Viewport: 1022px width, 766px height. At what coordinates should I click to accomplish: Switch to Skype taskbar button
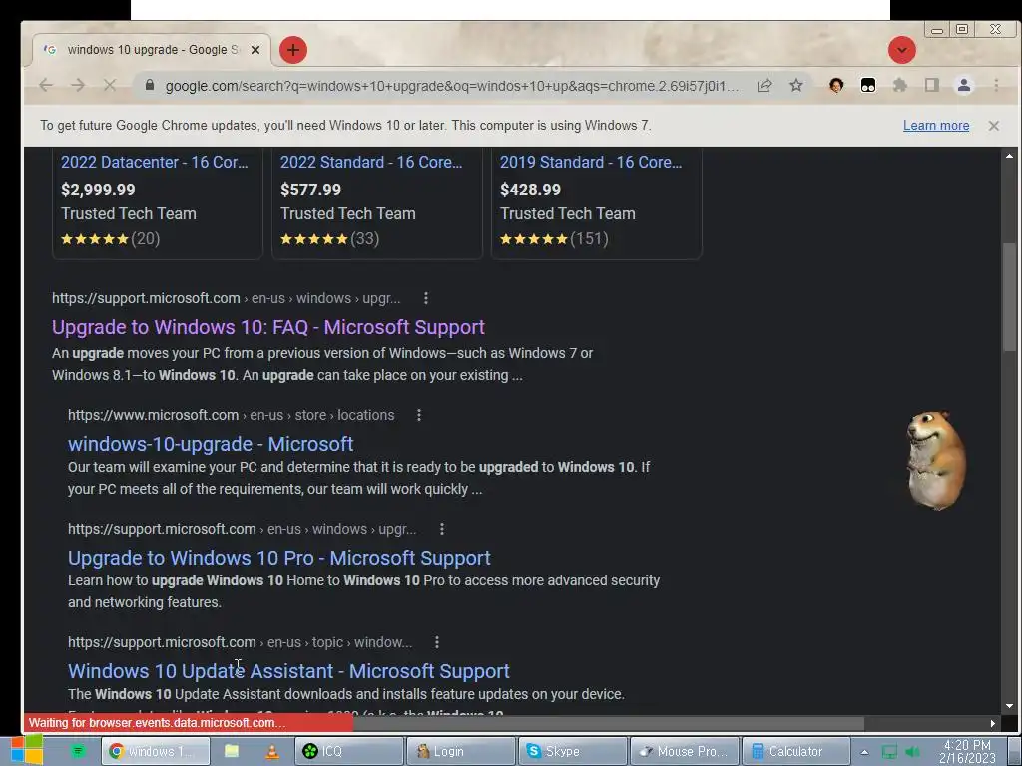(x=573, y=751)
